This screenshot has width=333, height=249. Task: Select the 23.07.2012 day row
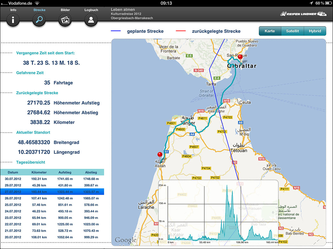[52, 218]
